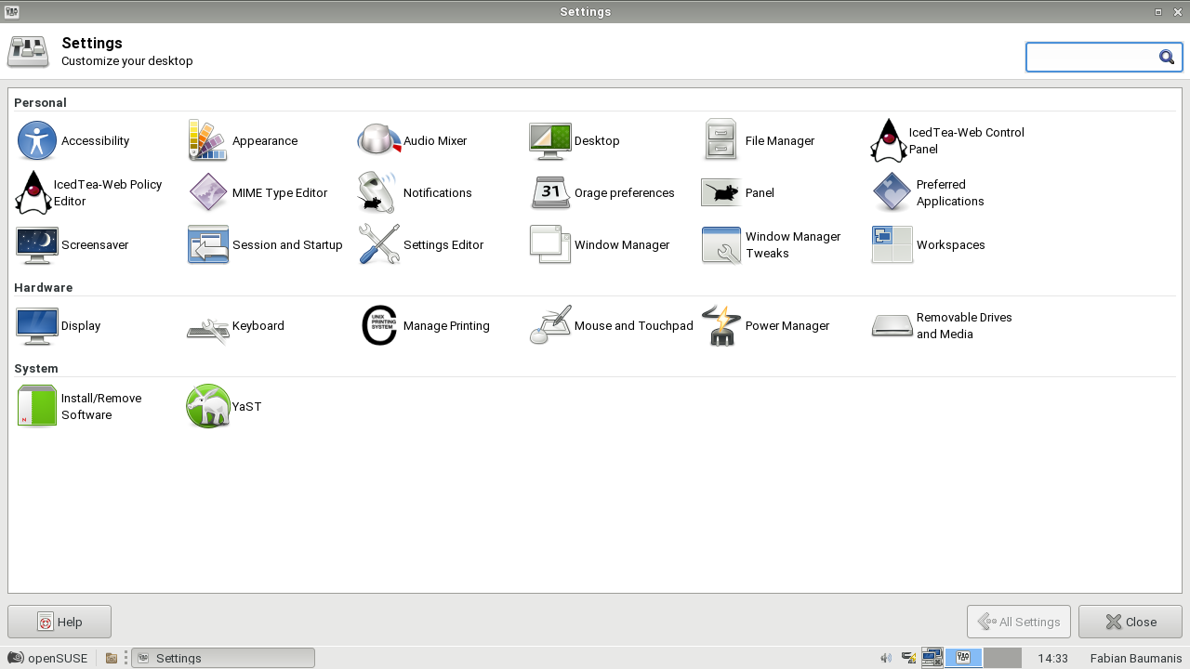Open Display settings
The width and height of the screenshot is (1190, 669).
37,326
